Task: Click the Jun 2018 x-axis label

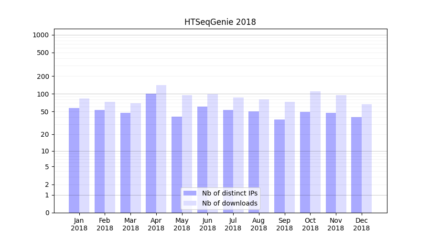Action: pos(207,224)
